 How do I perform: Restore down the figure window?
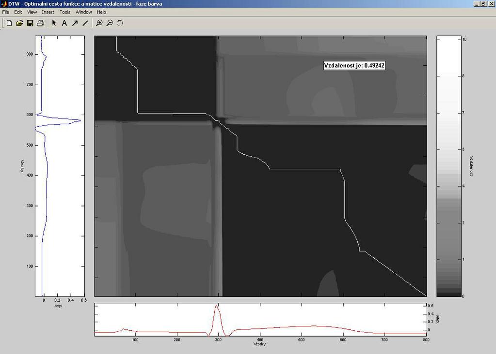pyautogui.click(x=484, y=4)
